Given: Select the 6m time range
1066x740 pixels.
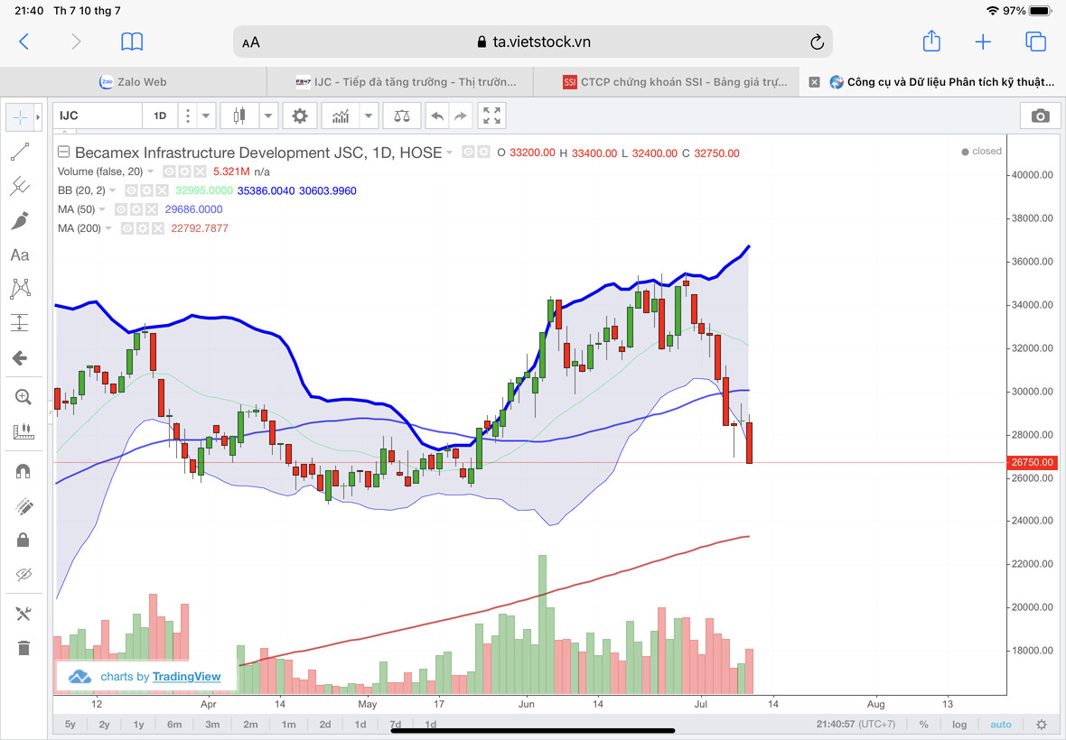Looking at the screenshot, I should click(174, 725).
